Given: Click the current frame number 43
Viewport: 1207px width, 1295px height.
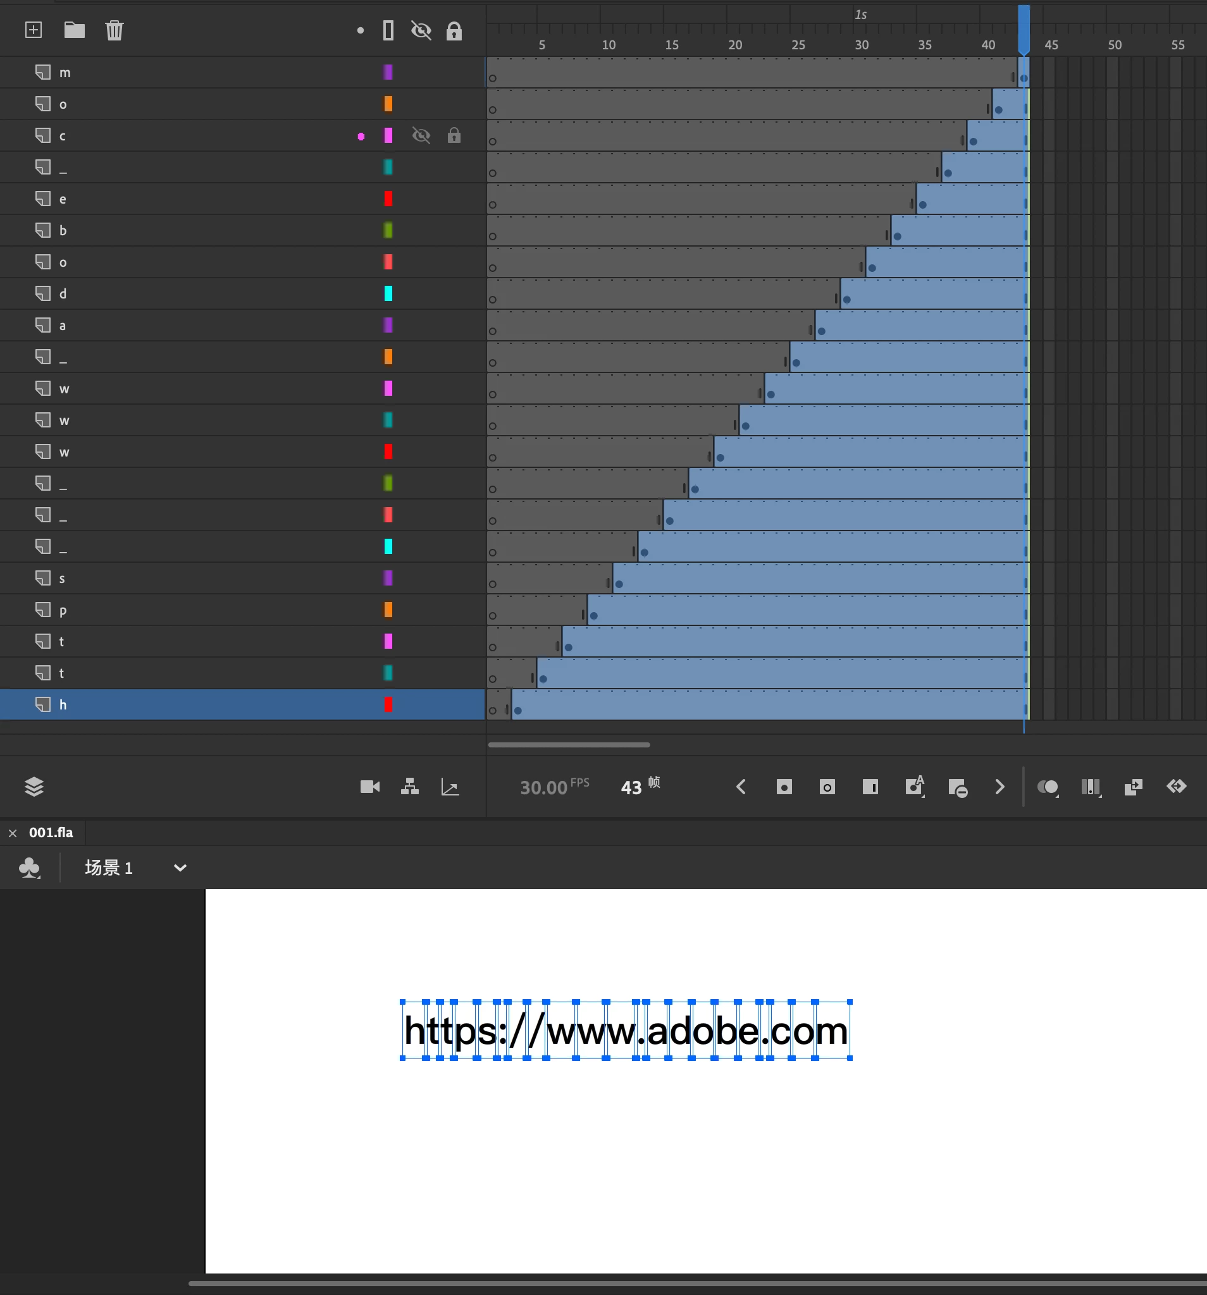Looking at the screenshot, I should [631, 787].
